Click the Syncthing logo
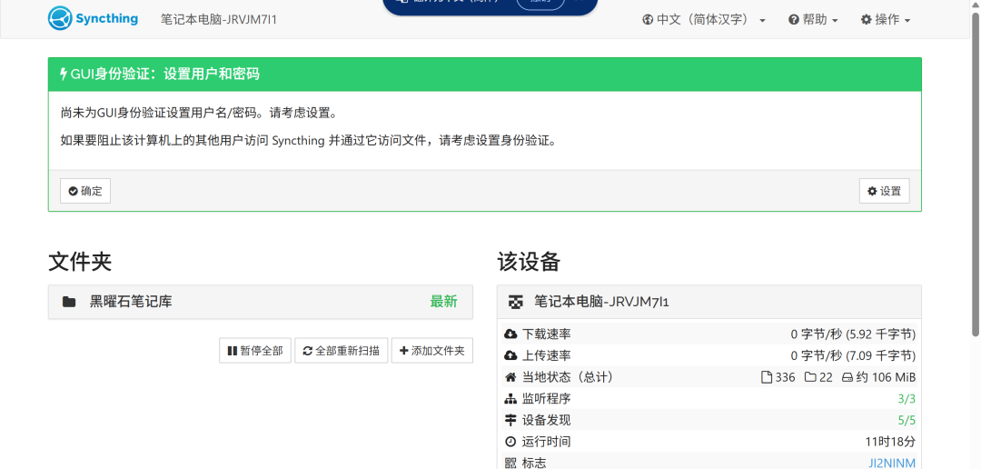981x469 pixels. tap(93, 18)
